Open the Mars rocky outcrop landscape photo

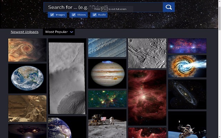coord(27,108)
